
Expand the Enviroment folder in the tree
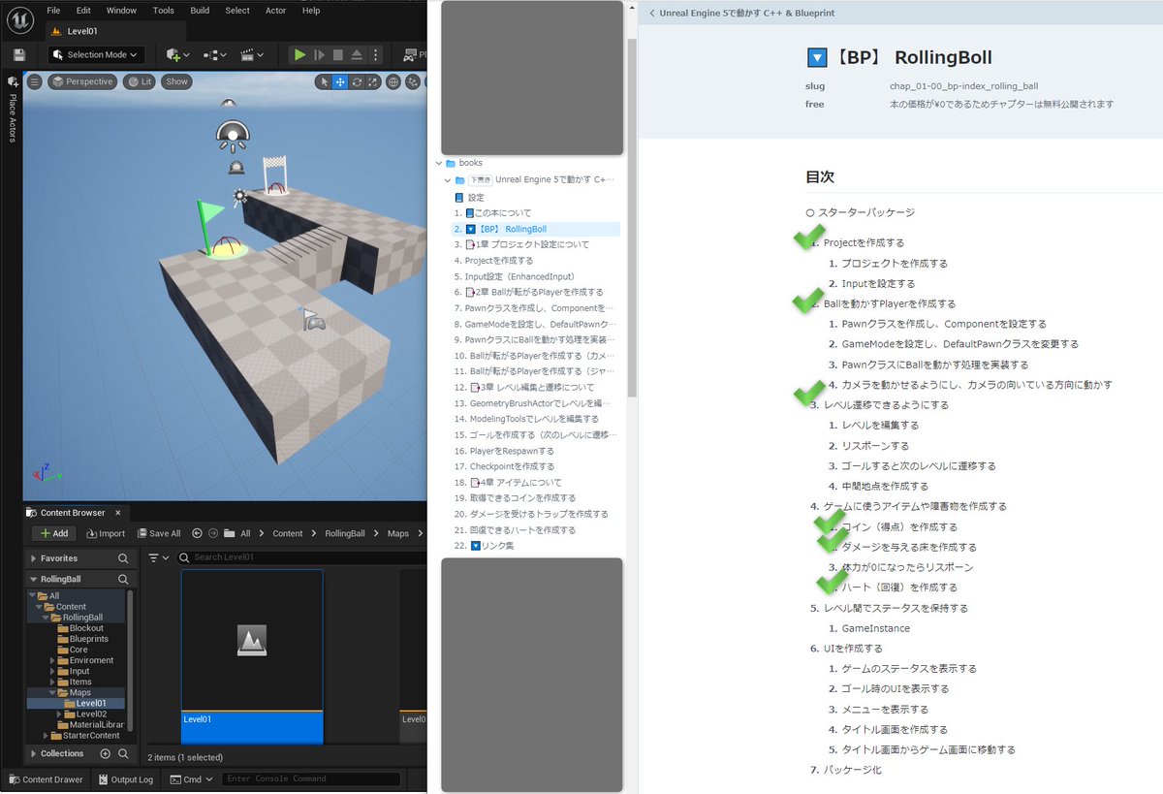(51, 660)
